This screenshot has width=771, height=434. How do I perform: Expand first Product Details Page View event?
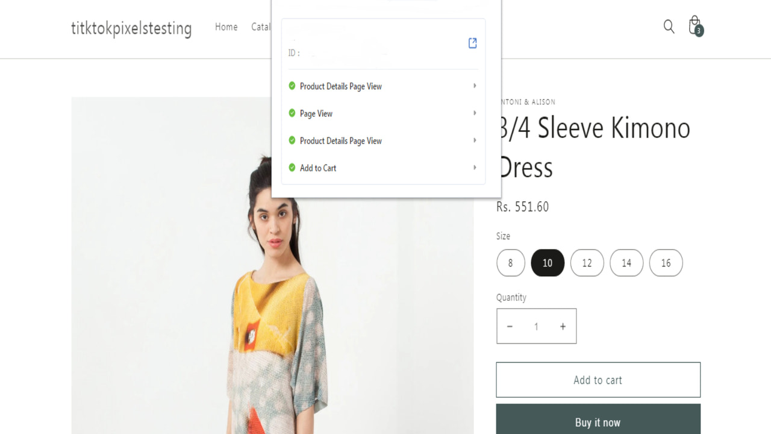(x=475, y=86)
